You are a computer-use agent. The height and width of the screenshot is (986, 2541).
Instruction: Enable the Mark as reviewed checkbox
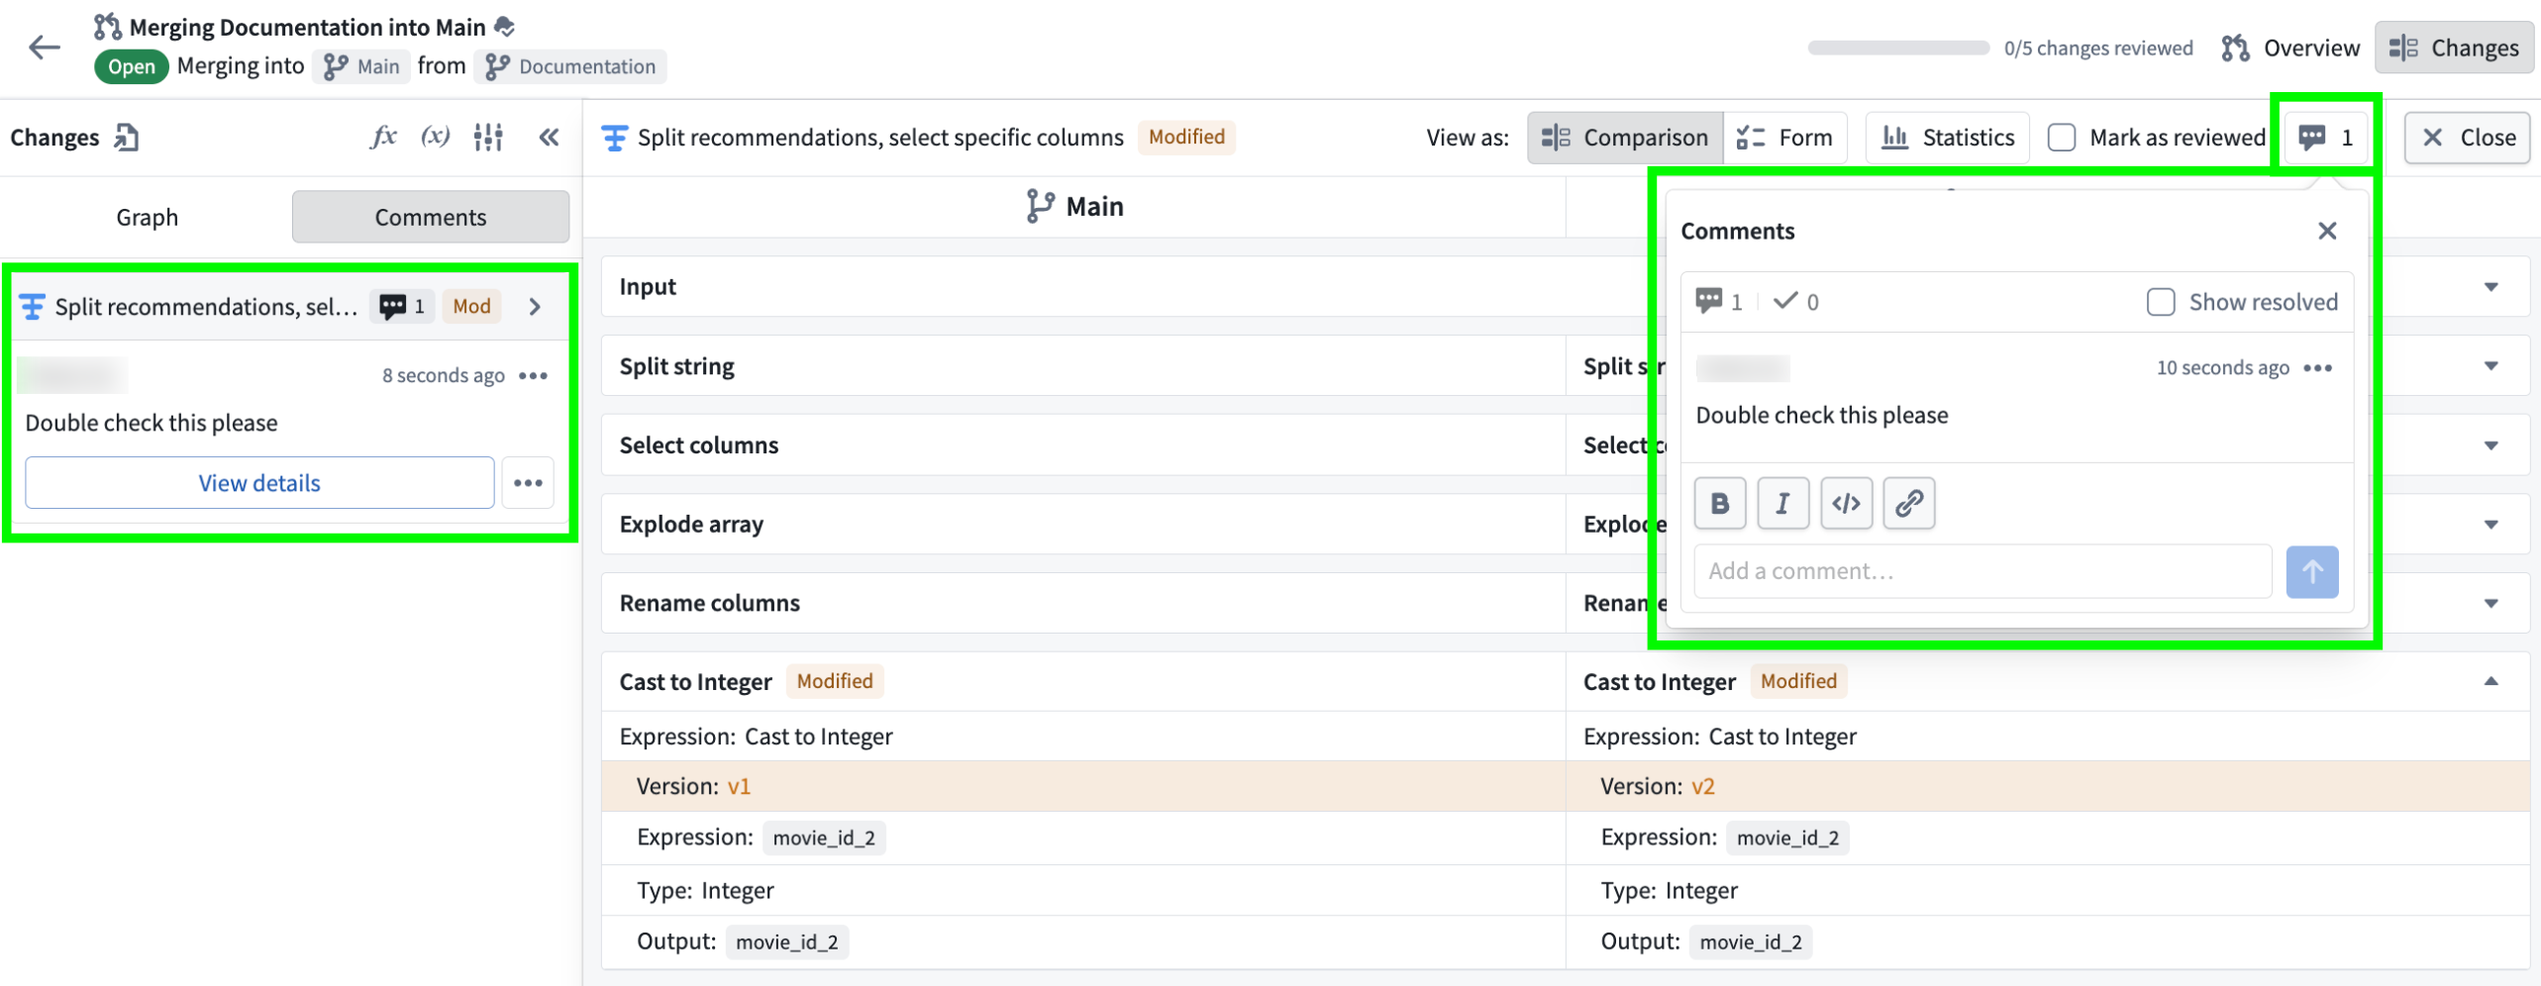2062,138
